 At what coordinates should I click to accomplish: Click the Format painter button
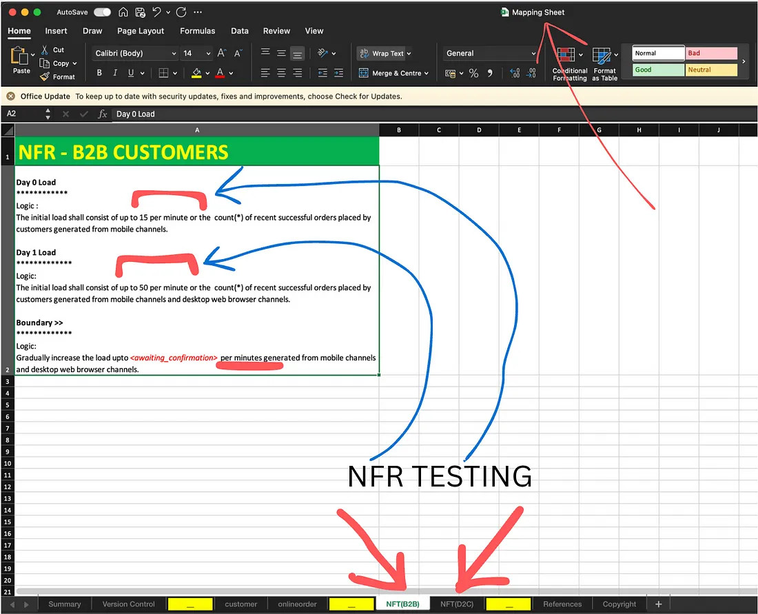(57, 76)
